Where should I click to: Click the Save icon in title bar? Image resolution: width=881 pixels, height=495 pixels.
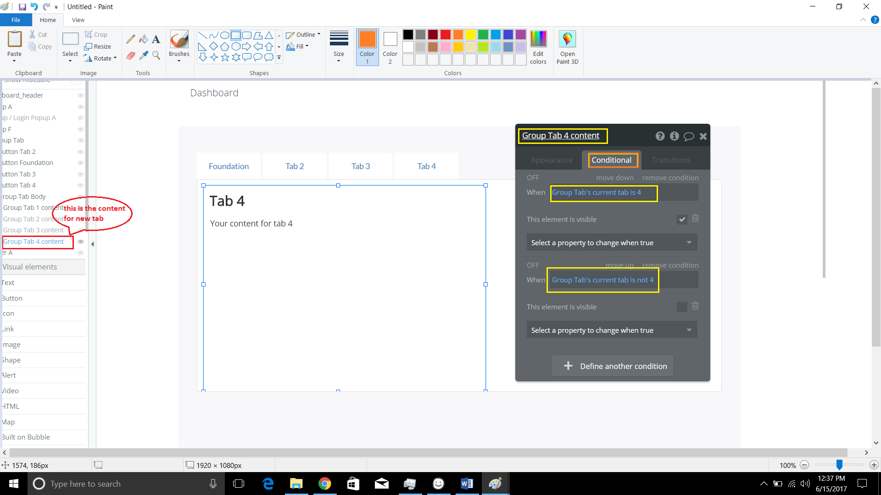[x=22, y=7]
